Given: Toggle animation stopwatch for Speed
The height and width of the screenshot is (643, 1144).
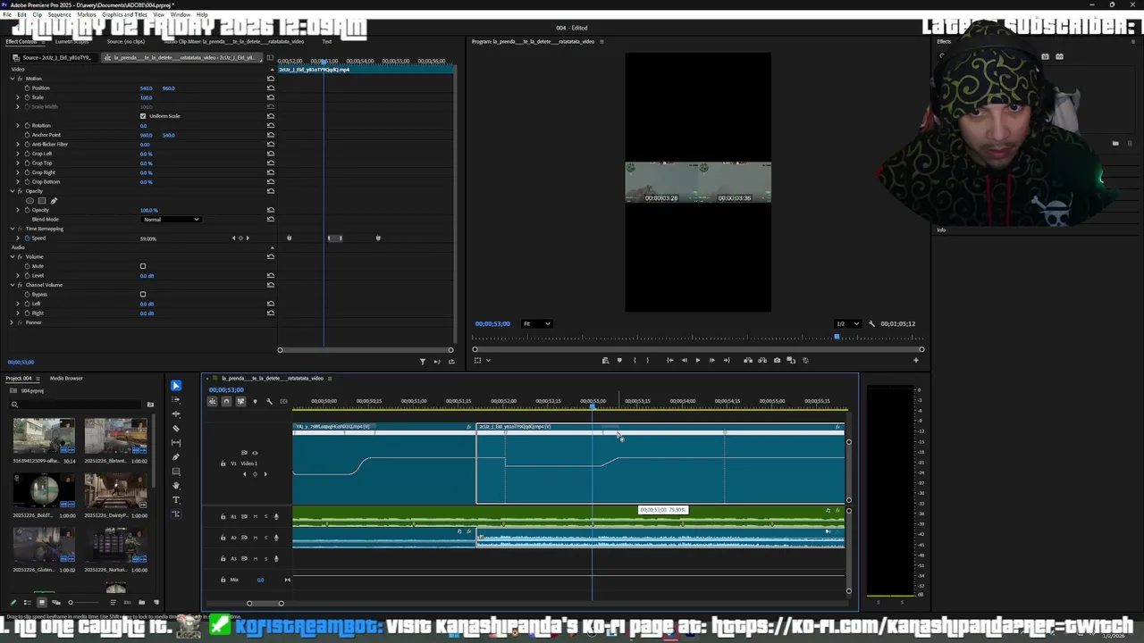Looking at the screenshot, I should click(27, 238).
